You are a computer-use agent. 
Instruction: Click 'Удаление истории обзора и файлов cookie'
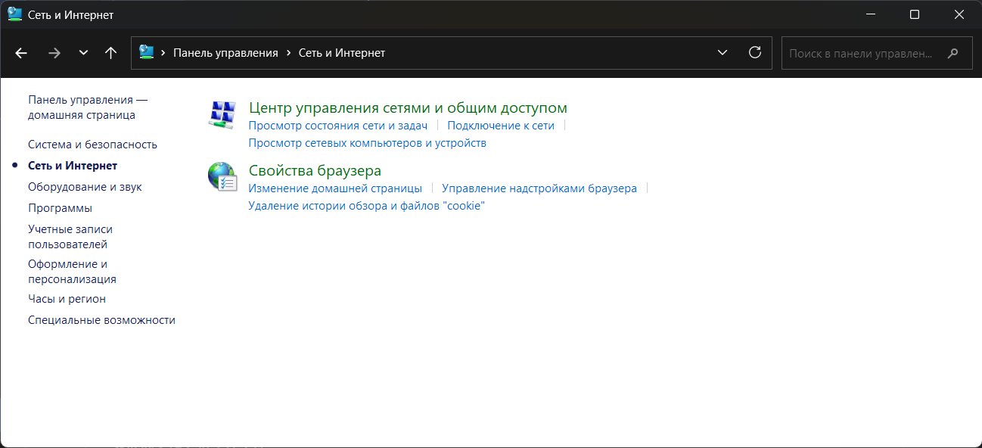(x=366, y=206)
